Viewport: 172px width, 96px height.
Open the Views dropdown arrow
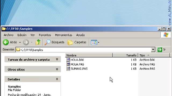pyautogui.click(x=99, y=42)
